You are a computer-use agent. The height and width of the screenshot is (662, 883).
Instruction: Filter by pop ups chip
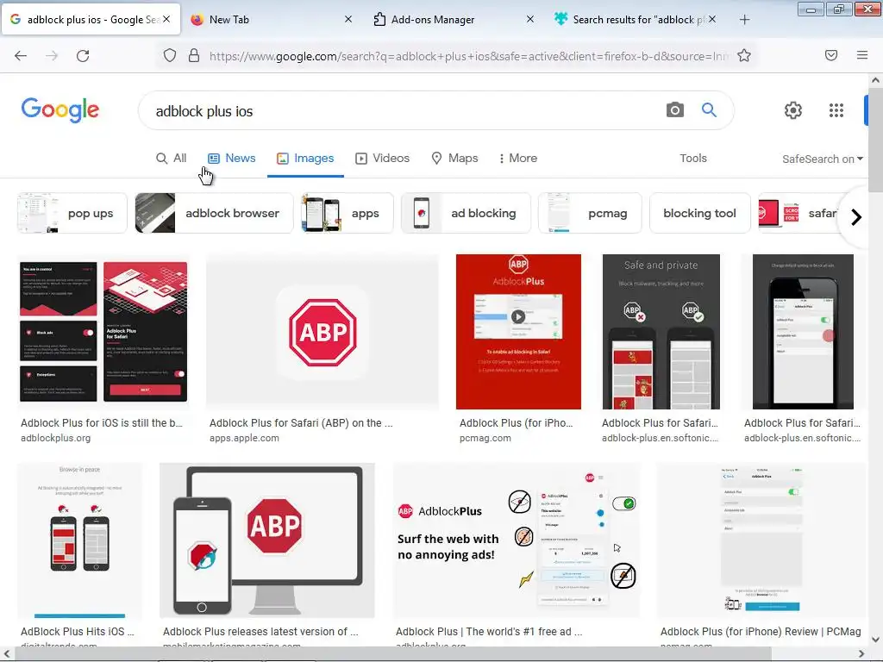pos(72,213)
